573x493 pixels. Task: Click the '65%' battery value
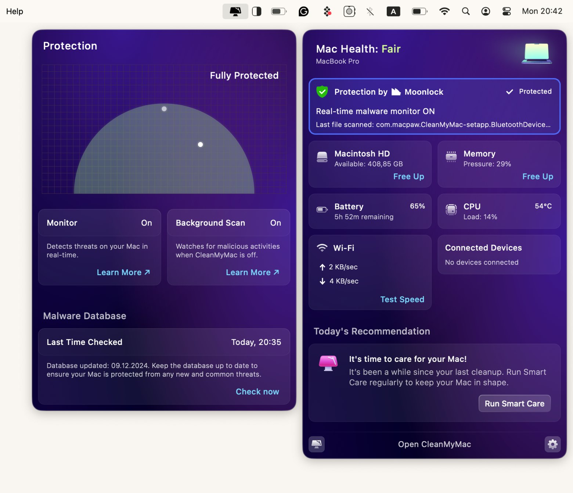[x=418, y=206]
